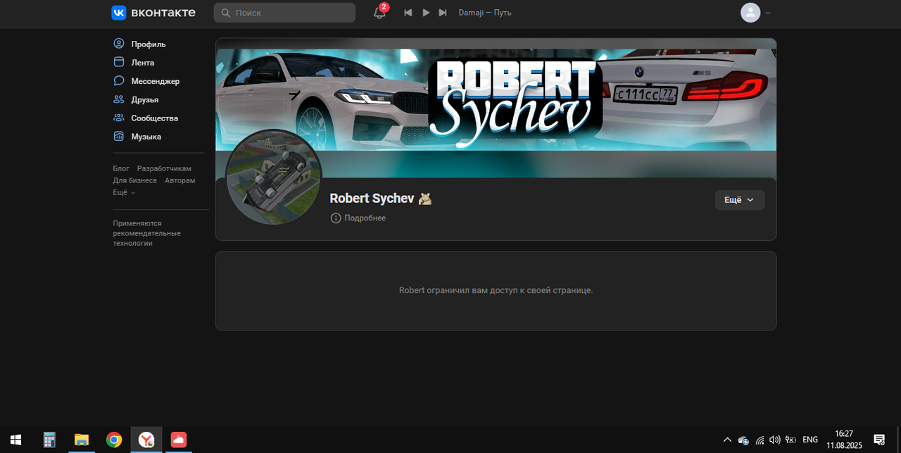
Task: Open the Для бизнеса footer link
Action: pyautogui.click(x=135, y=180)
